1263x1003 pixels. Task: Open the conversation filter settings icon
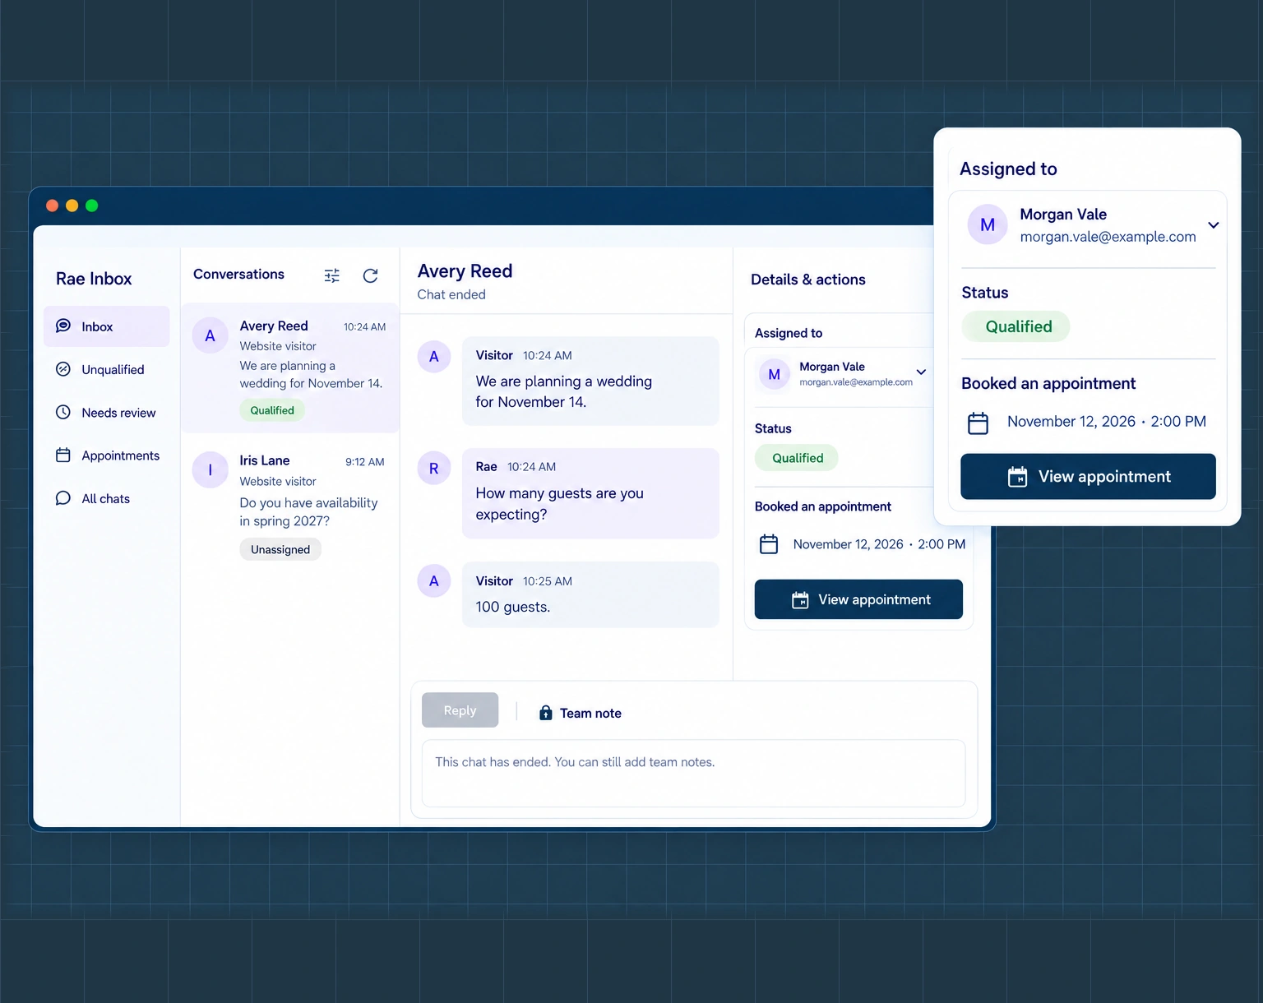pos(332,275)
